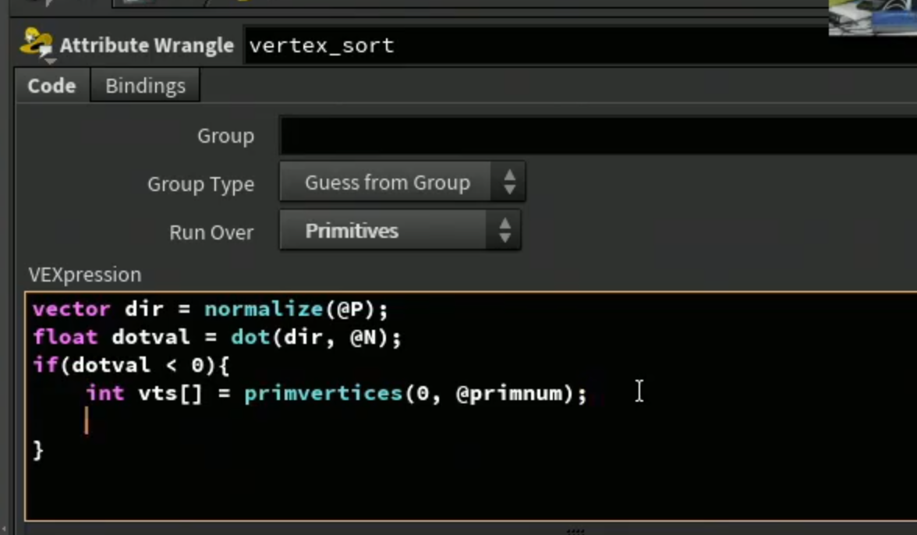Image resolution: width=917 pixels, height=535 pixels.
Task: Click the empty Group text field
Action: point(598,136)
